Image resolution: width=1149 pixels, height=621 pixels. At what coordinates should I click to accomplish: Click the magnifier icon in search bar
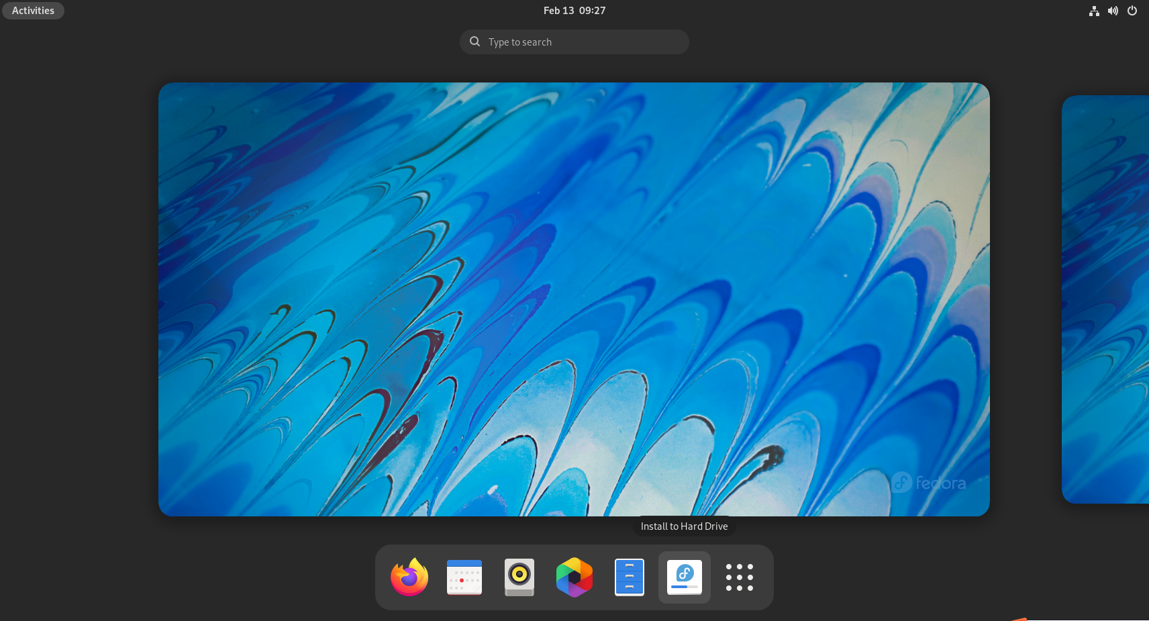pyautogui.click(x=474, y=42)
